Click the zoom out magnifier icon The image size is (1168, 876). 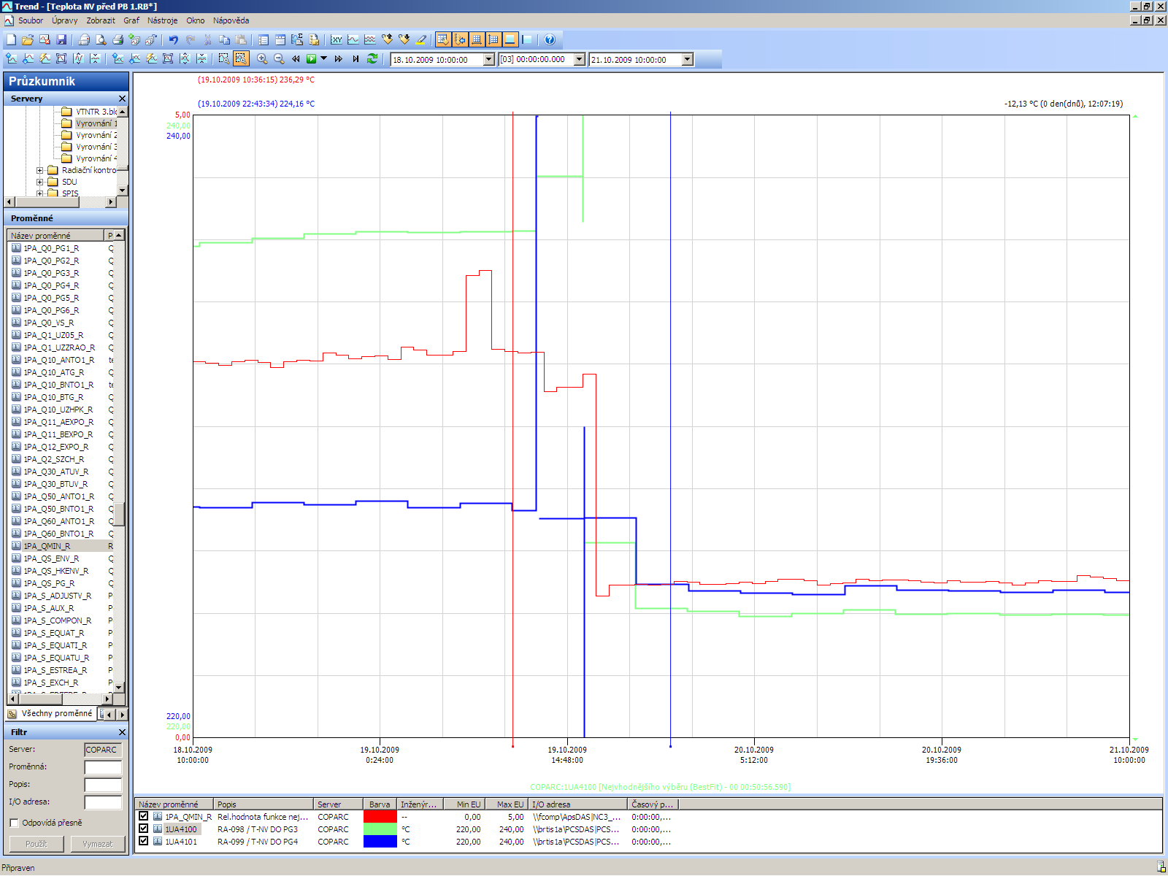pyautogui.click(x=279, y=58)
